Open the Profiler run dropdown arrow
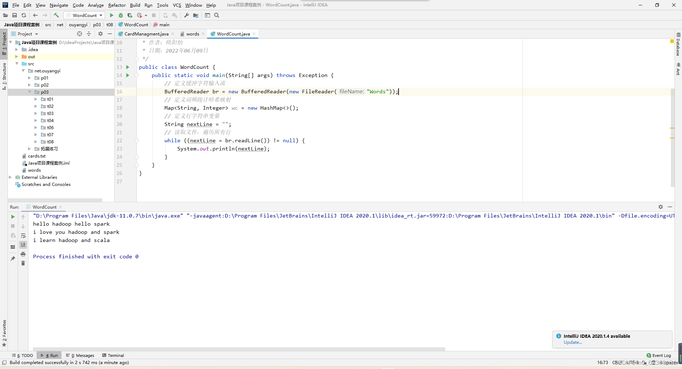Screen dimensions: 682x369 pyautogui.click(x=146, y=16)
